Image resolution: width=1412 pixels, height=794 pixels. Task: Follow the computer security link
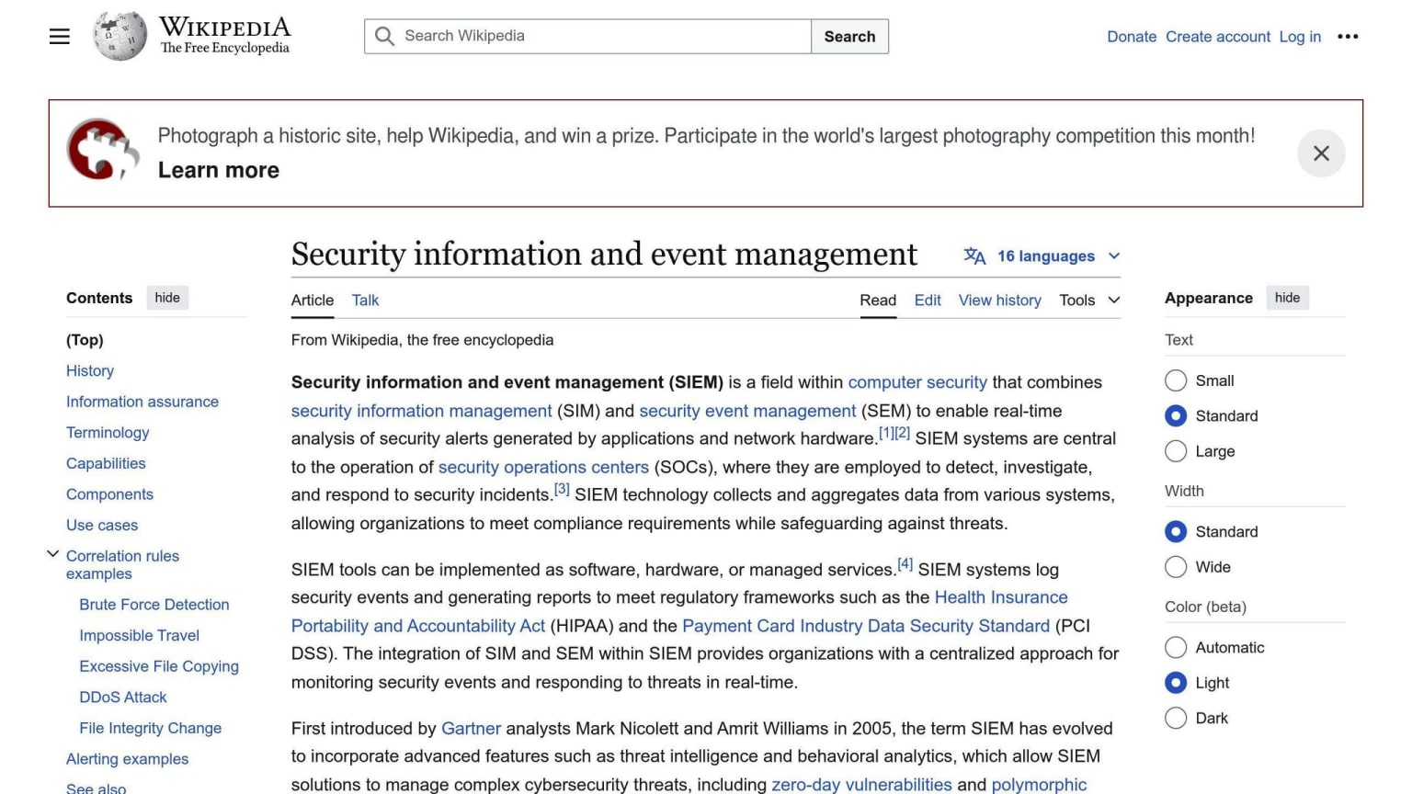[x=917, y=382]
